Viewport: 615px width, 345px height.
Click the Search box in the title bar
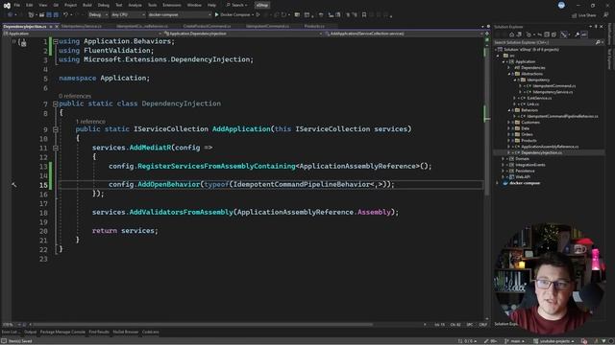(237, 5)
